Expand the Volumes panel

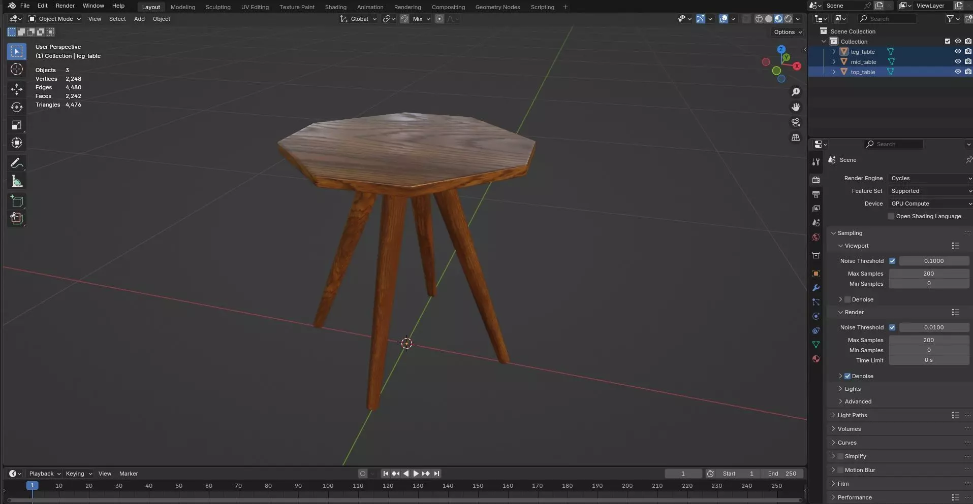(849, 429)
